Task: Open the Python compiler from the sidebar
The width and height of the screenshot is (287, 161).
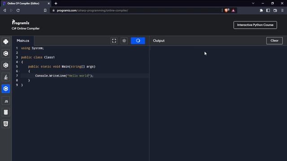Action: (6, 42)
